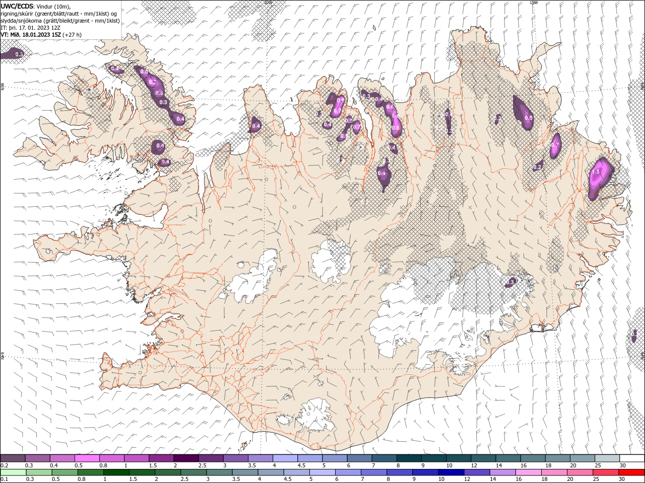Click the 15W longitude label at top
Image resolution: width=645 pixels, height=483 pixels.
534,3
